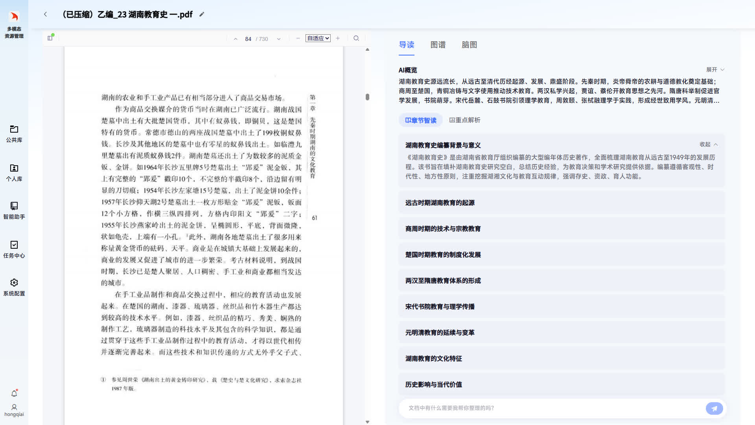Screen dimensions: 755x425
Task: Click the red bird app logo
Action: point(14,16)
